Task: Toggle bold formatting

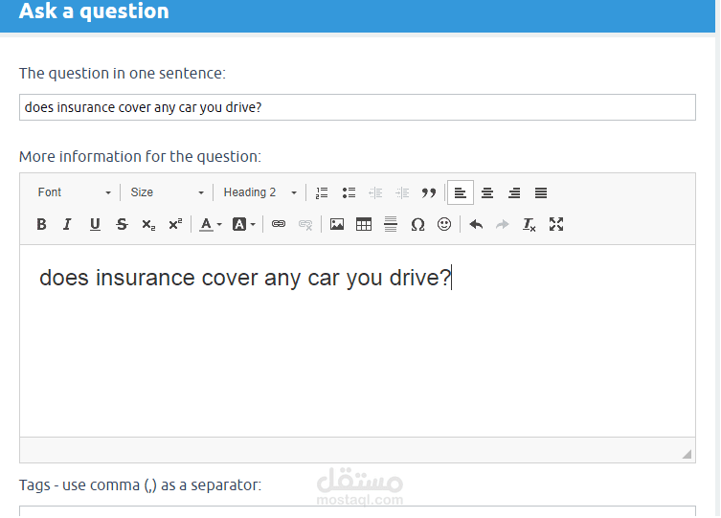Action: pos(41,224)
